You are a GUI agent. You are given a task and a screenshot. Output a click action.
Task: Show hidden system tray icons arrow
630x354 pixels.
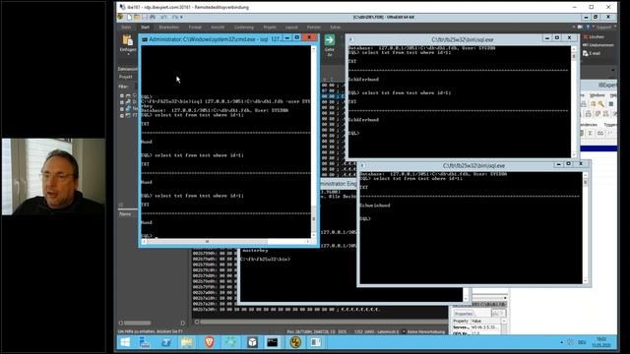[561, 342]
